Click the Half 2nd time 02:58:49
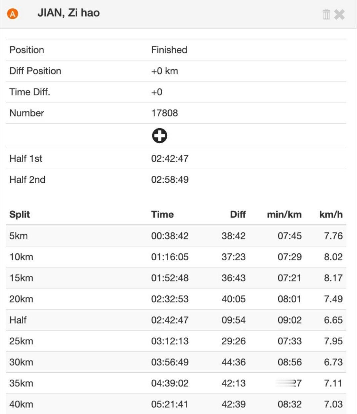 tap(170, 180)
